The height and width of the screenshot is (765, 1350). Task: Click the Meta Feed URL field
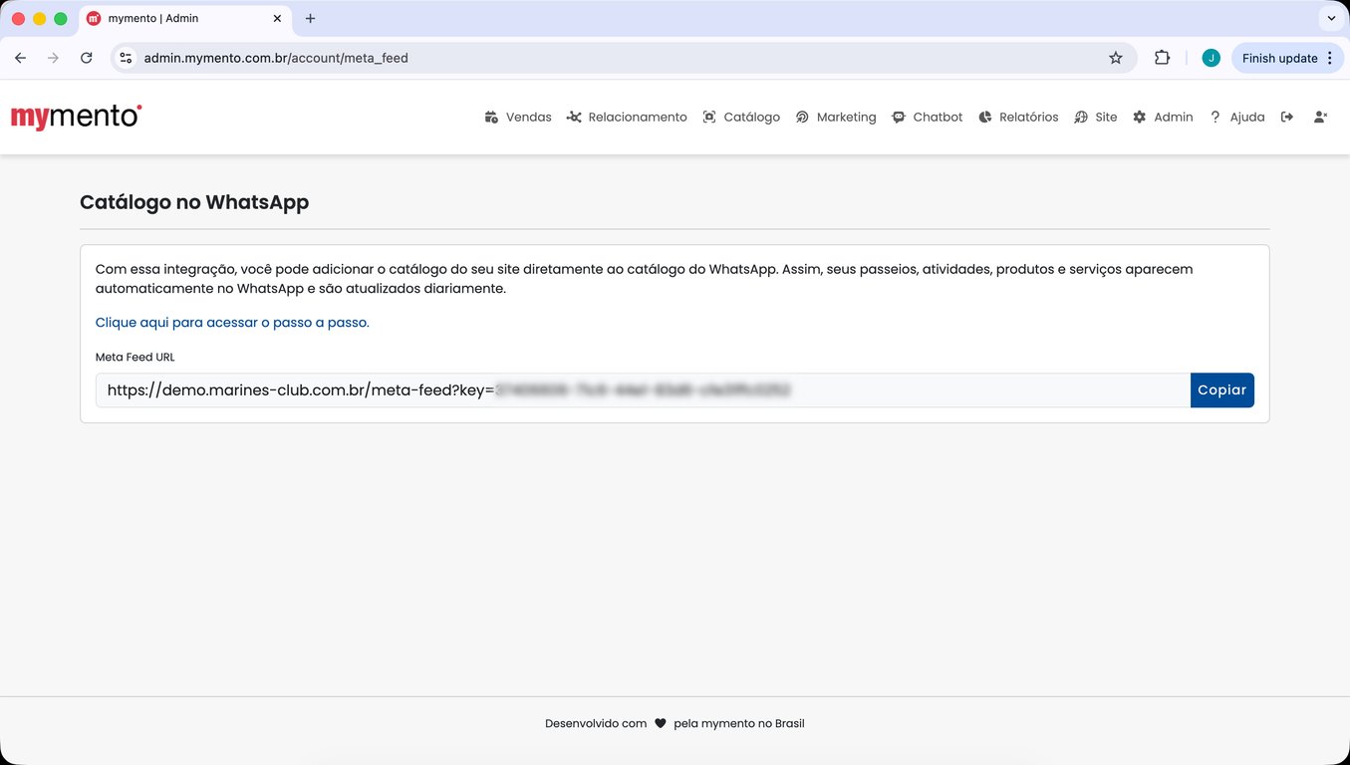[x=643, y=390]
